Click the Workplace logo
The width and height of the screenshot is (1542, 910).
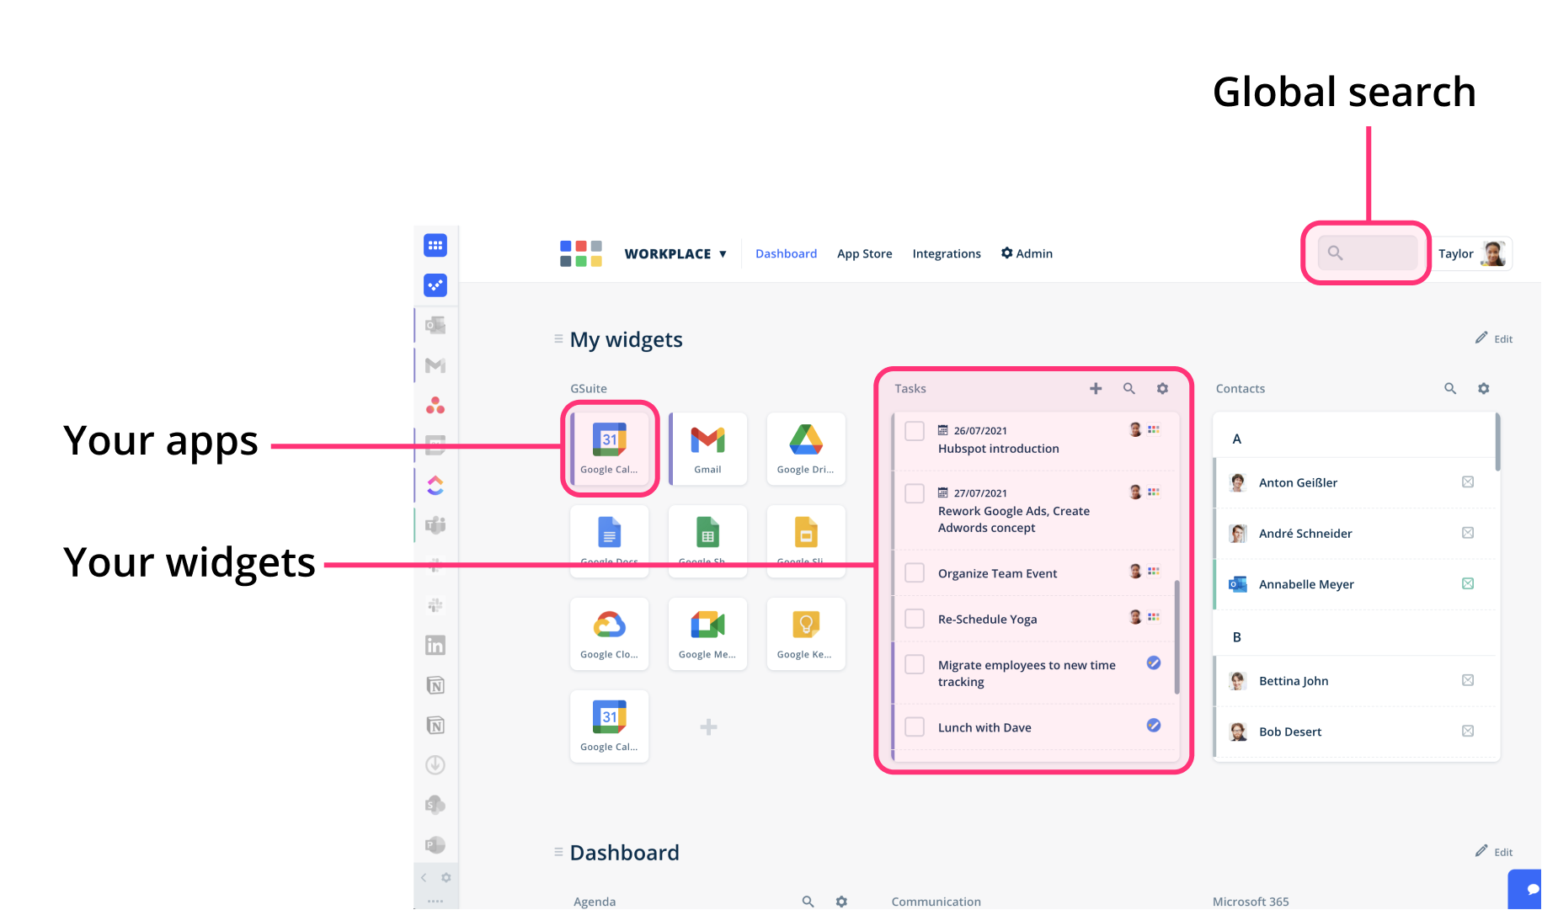[581, 253]
